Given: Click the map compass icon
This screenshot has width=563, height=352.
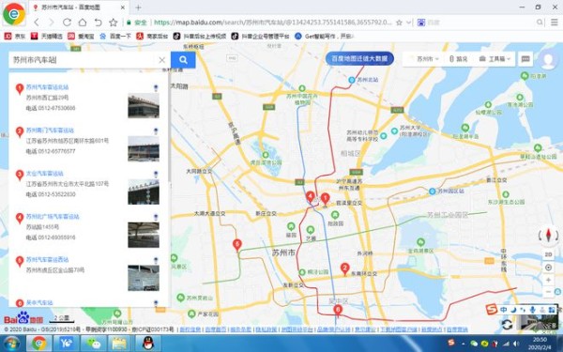Looking at the screenshot, I should point(548,236).
